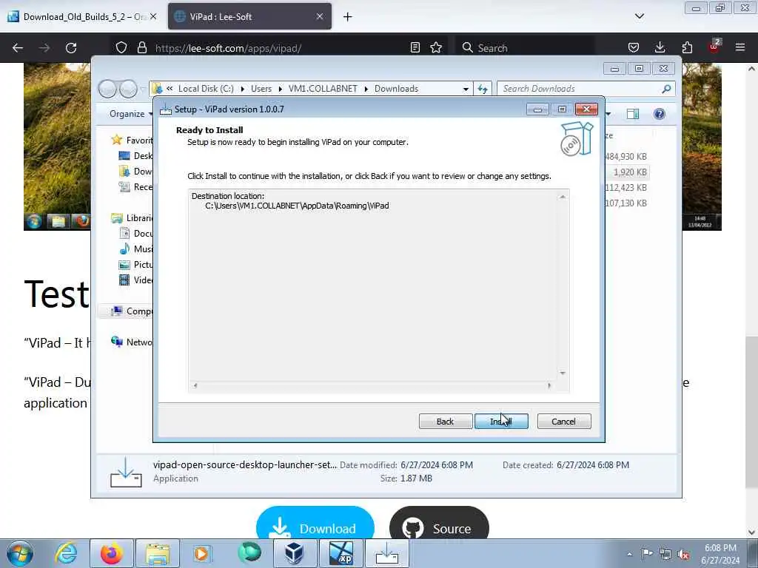Open a new Firefox tab
758x568 pixels.
click(348, 17)
